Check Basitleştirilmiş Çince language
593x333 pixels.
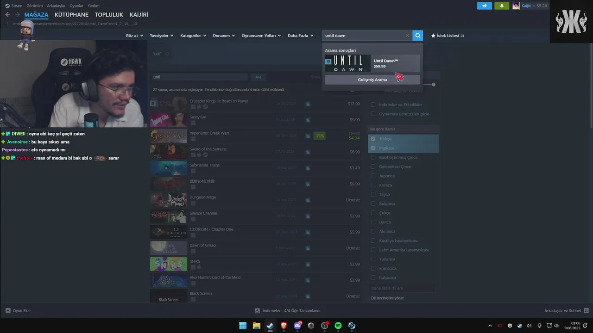(x=373, y=157)
